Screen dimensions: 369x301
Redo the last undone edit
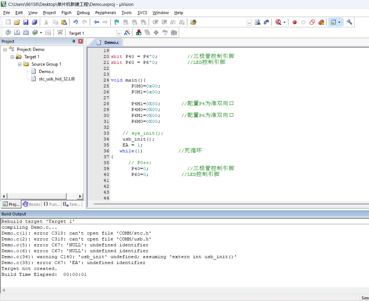[x=84, y=22]
